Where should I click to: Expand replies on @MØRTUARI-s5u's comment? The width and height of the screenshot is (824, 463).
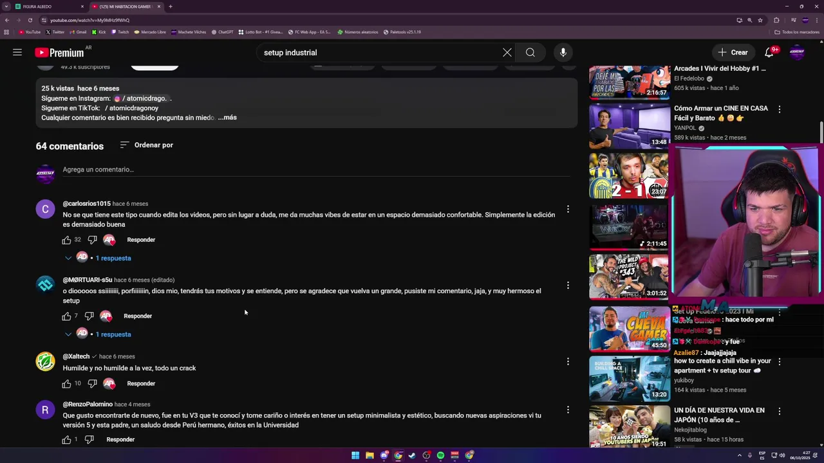[x=98, y=334]
